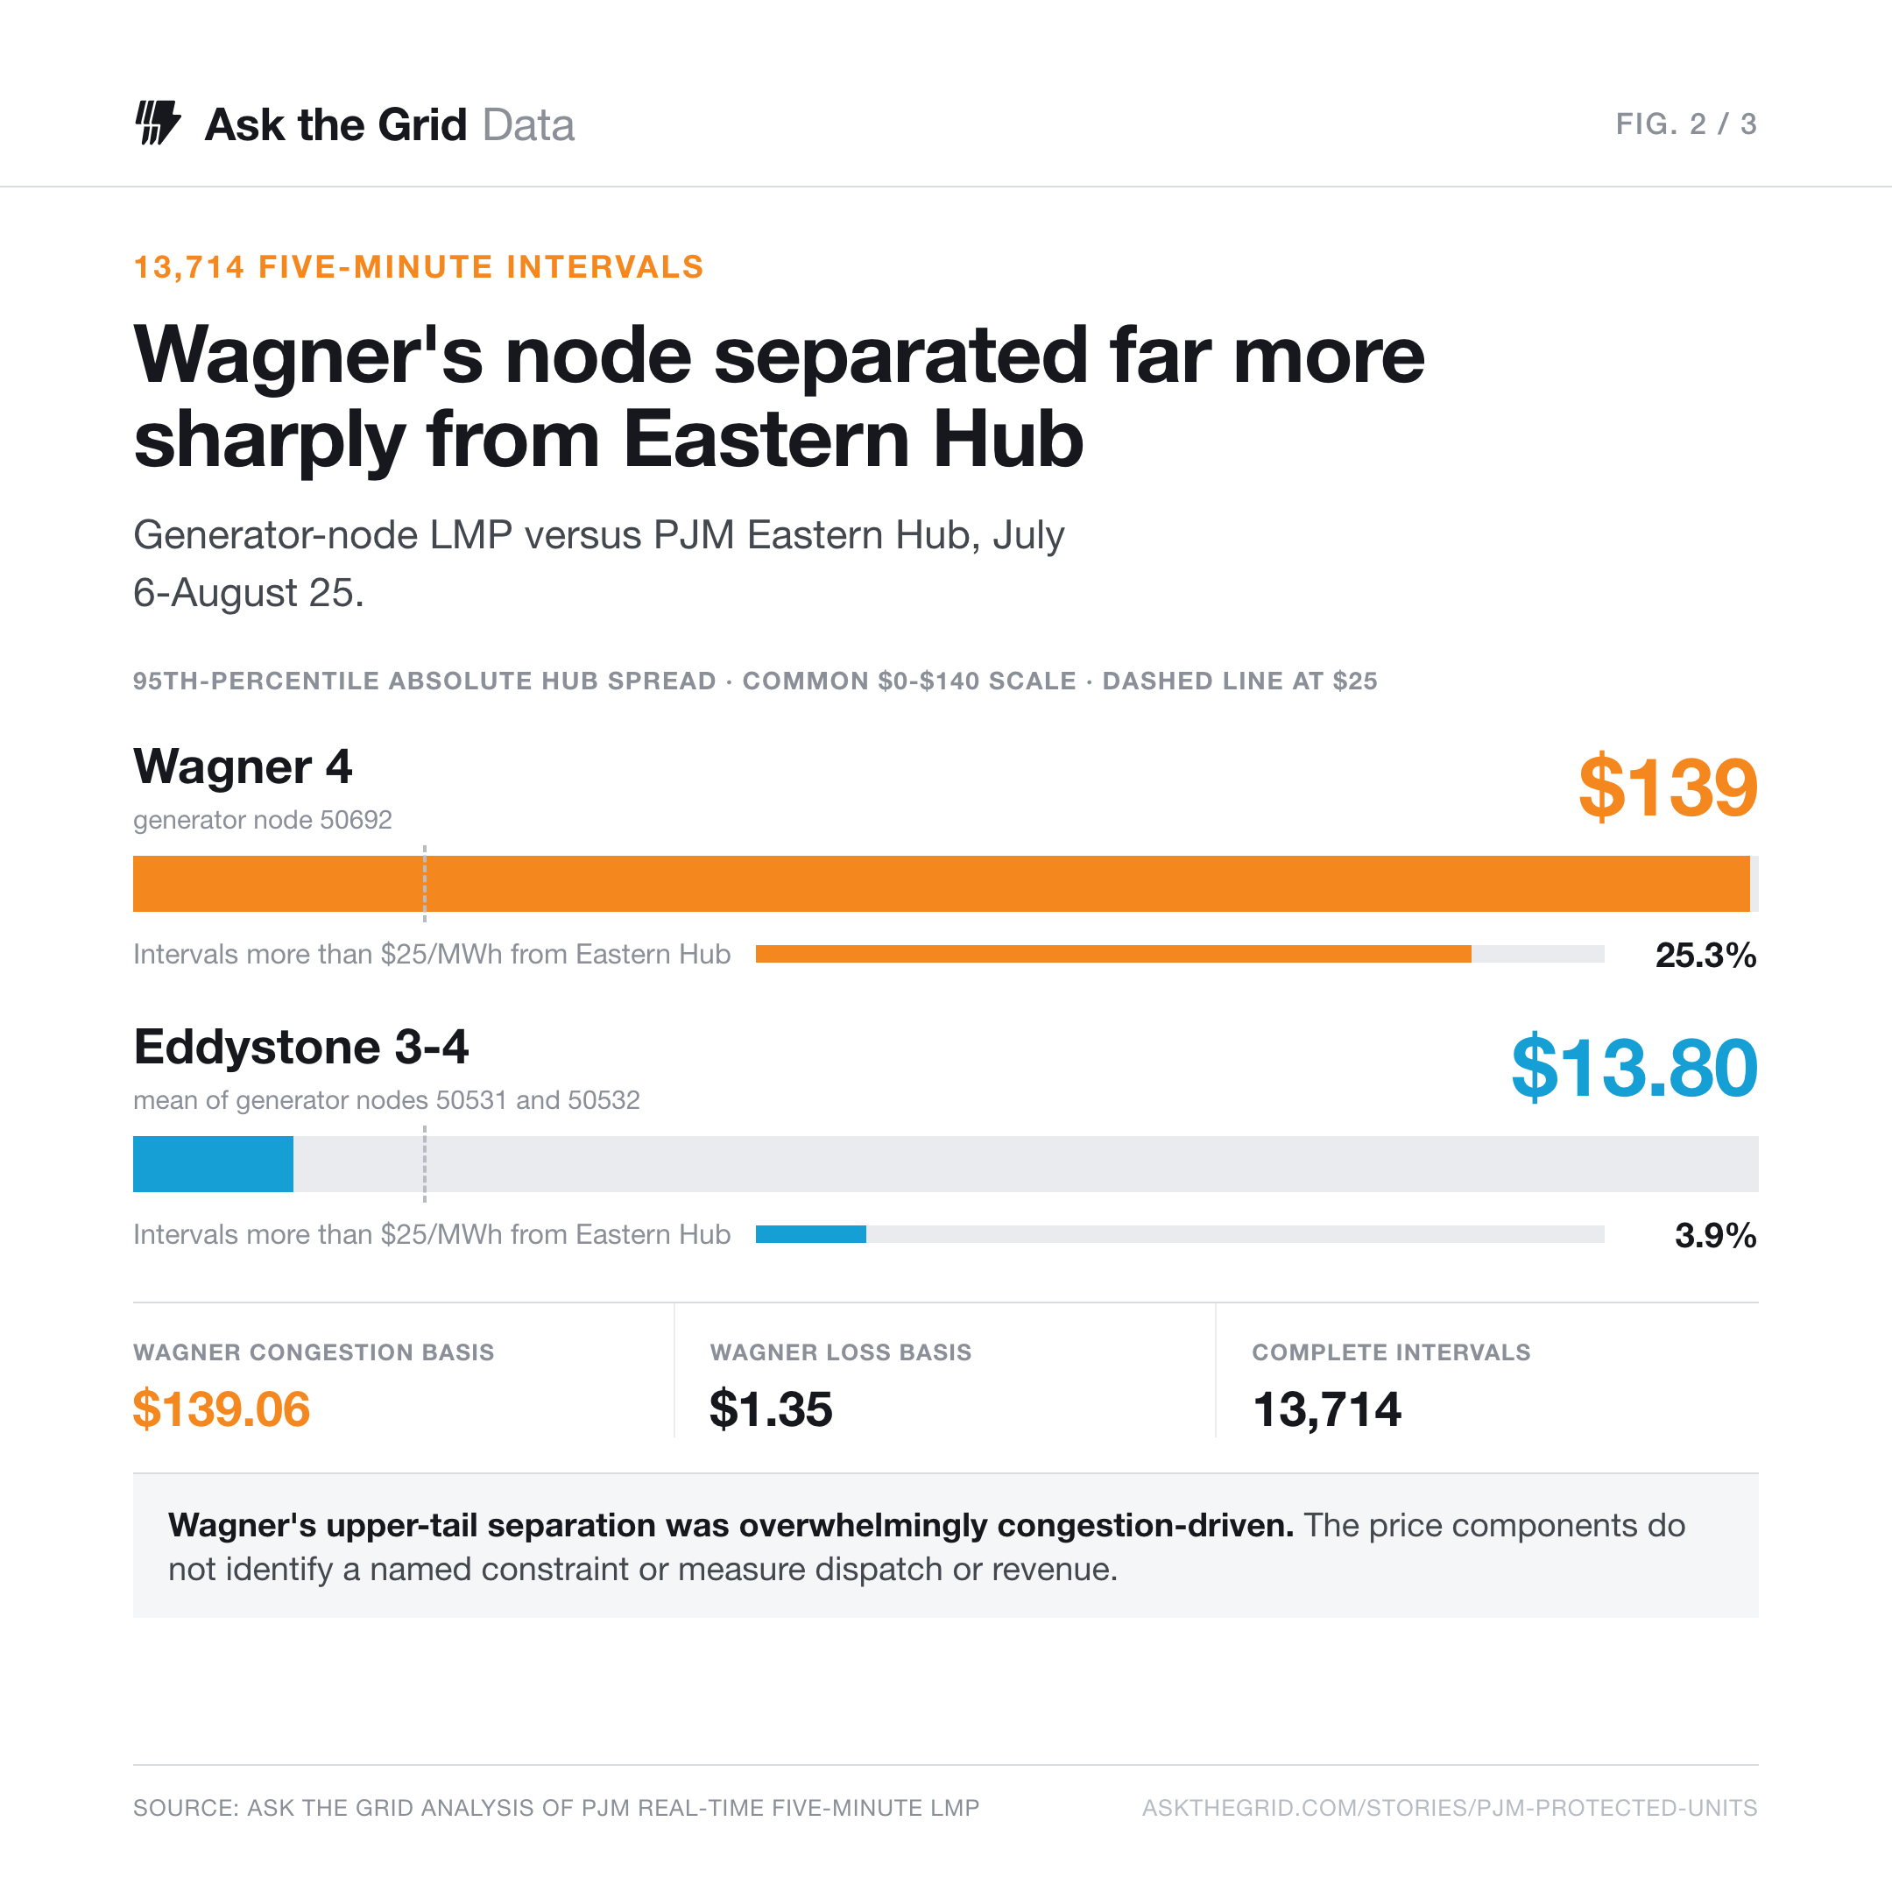Select the 13,714 five-minute intervals label
Screen dimensions: 1892x1892
418,266
